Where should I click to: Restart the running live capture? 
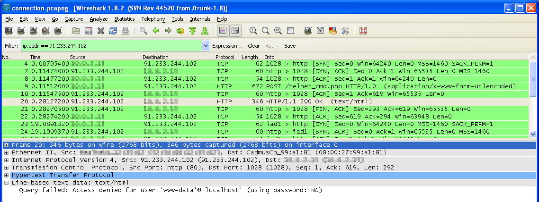(58, 31)
